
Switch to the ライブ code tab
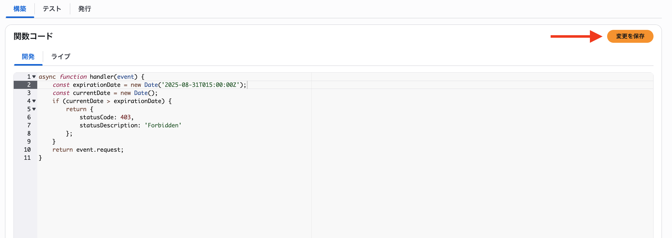[61, 56]
